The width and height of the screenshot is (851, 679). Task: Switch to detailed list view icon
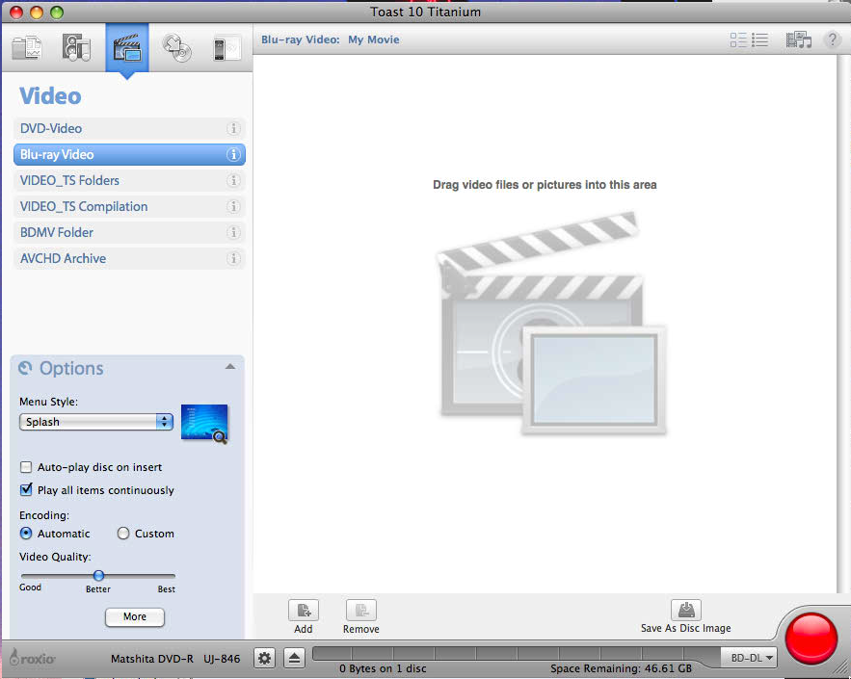(738, 39)
